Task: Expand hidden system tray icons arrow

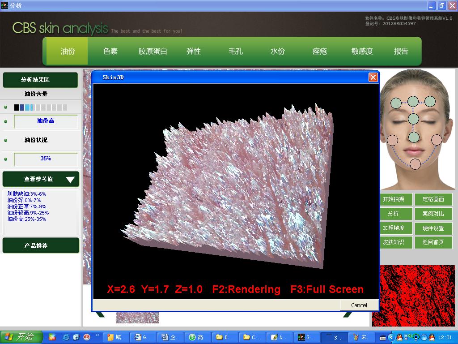Action: click(x=391, y=337)
